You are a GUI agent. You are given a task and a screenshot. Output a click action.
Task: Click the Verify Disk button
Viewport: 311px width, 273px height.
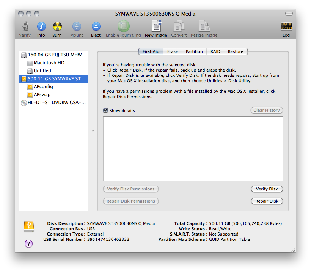pos(267,189)
